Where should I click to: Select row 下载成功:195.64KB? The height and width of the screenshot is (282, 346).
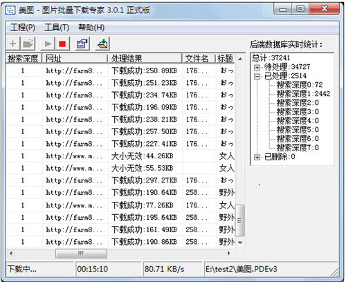pos(120,218)
